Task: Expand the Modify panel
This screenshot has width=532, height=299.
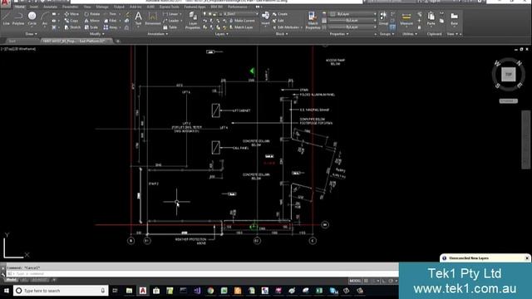Action: click(x=96, y=34)
